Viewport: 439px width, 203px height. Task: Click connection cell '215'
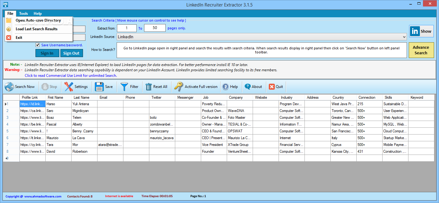coord(370,104)
